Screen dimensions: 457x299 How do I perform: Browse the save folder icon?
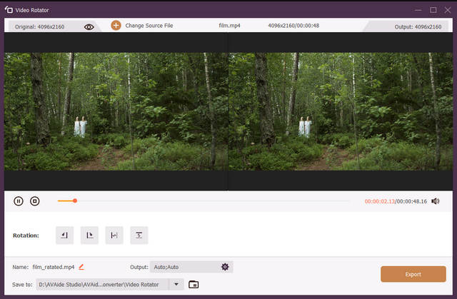pyautogui.click(x=194, y=285)
